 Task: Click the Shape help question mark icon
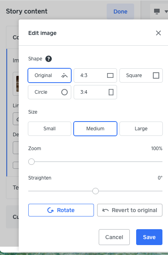coord(49,59)
